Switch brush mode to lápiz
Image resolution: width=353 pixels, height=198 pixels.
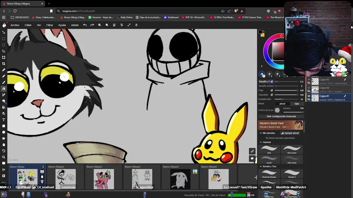297,104
